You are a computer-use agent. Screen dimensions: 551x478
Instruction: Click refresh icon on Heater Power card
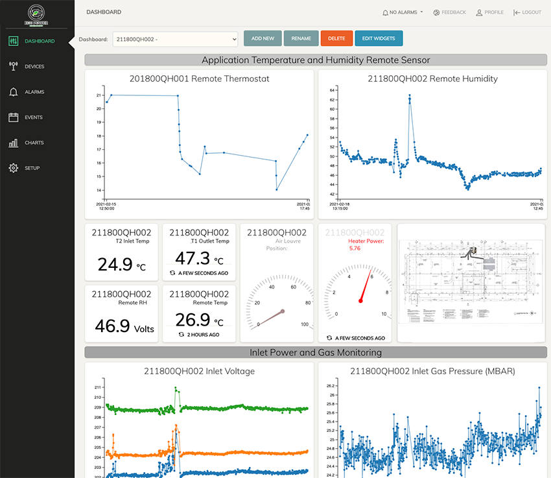click(329, 338)
